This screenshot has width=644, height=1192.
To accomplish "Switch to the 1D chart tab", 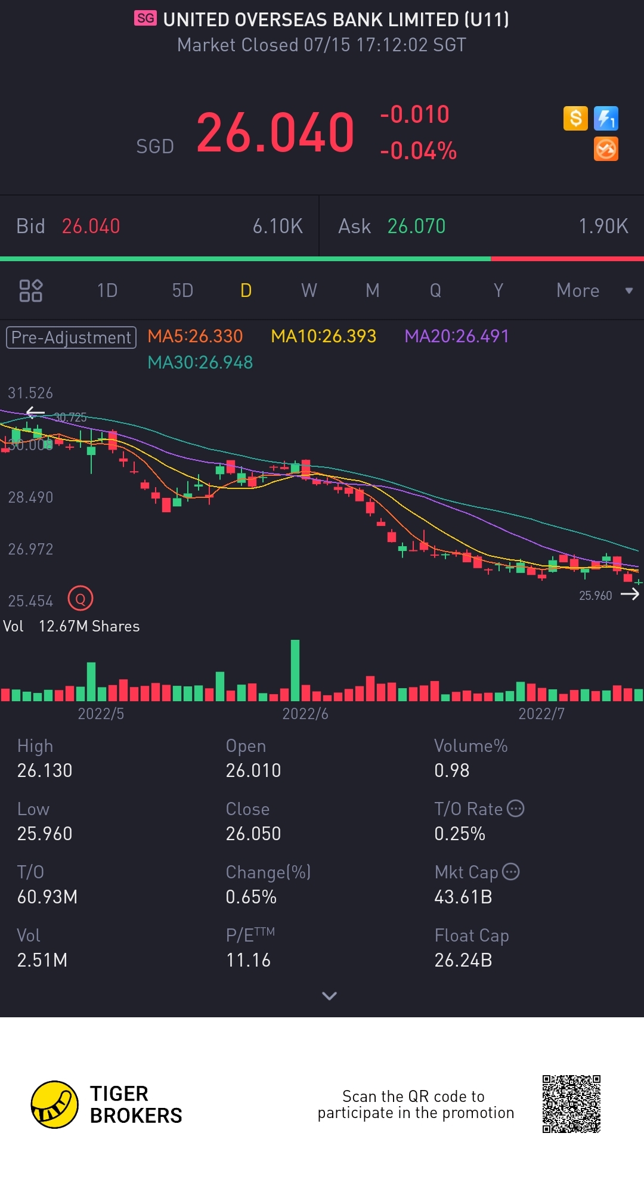I will pyautogui.click(x=107, y=290).
